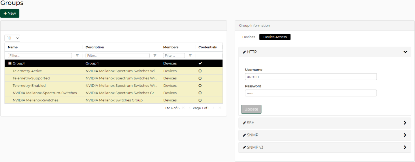Click the Telemetry-Active credentials circle

point(200,71)
